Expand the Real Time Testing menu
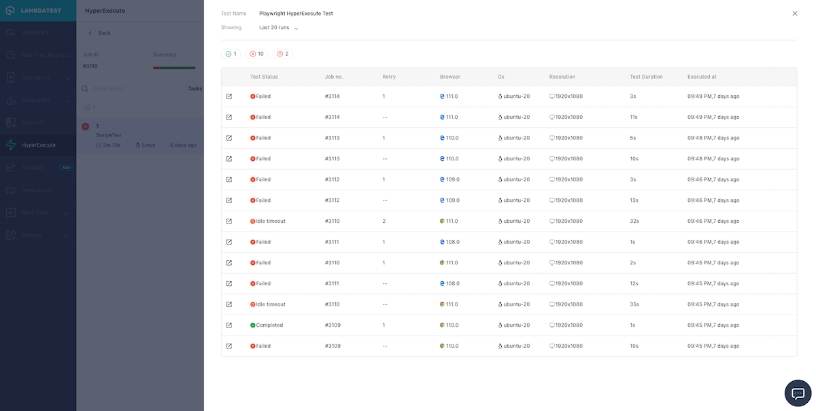Image resolution: width=816 pixels, height=411 pixels. pyautogui.click(x=10, y=55)
